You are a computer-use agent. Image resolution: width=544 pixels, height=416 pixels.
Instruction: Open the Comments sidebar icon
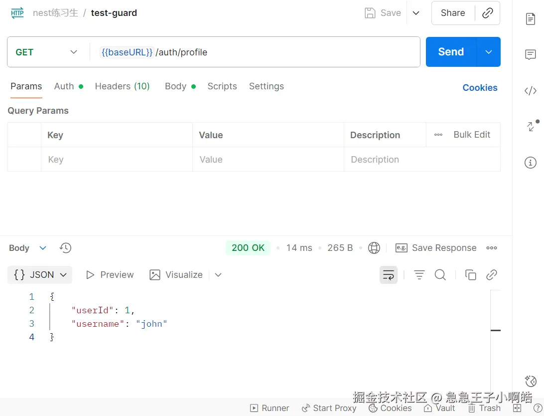531,54
